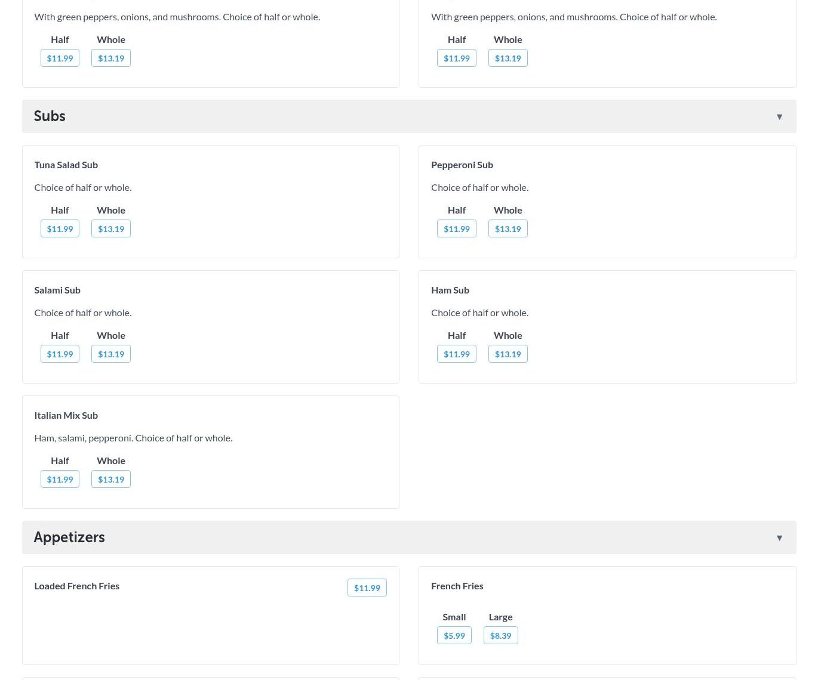
Task: Open the Loaded French Fries item title
Action: (x=76, y=586)
